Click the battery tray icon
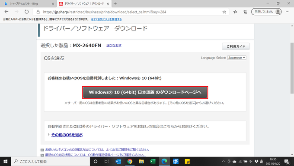This screenshot has height=166, width=294. [245, 161]
